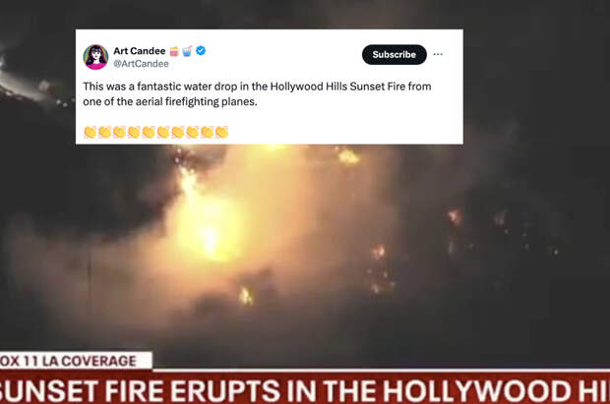Click the phrase 'Hollywood Hills Sunset Fire'
This screenshot has height=404, width=610.
pos(337,87)
